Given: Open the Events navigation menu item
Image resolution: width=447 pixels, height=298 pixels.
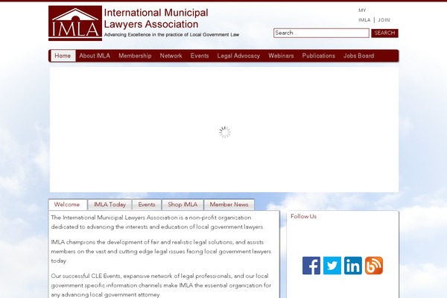Looking at the screenshot, I should [x=200, y=56].
